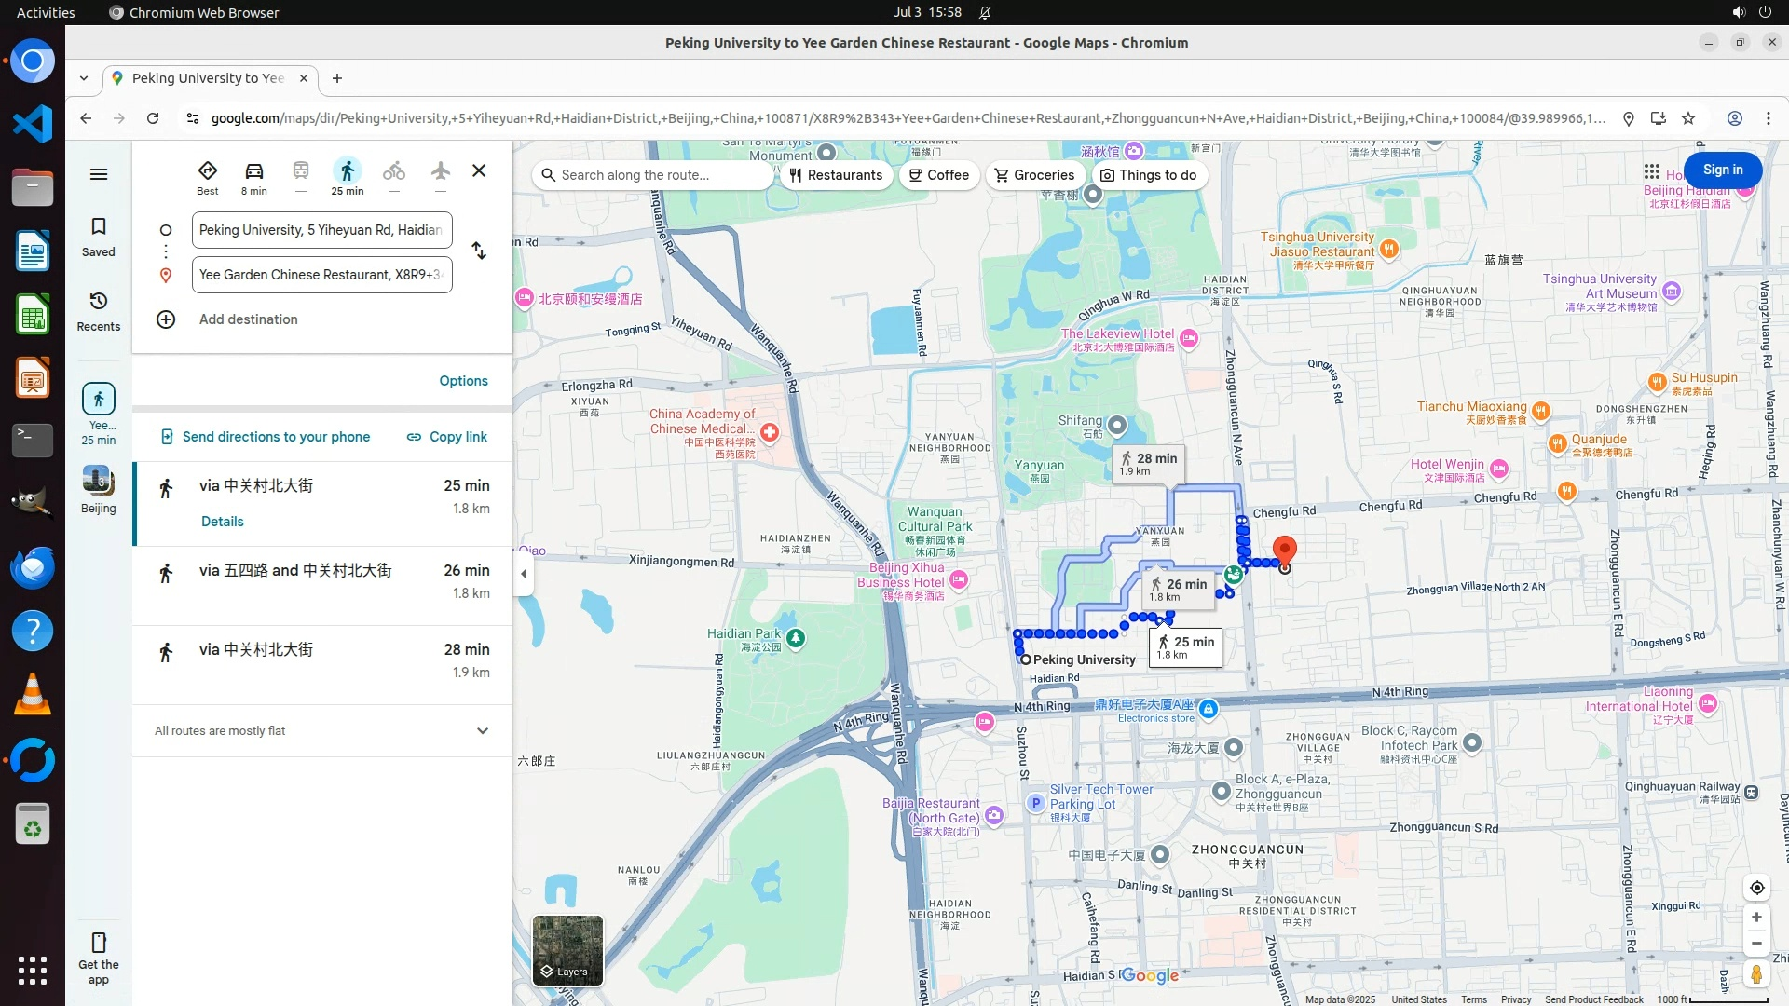Select the Coffee filter chip
The height and width of the screenshot is (1006, 1789).
pos(938,175)
